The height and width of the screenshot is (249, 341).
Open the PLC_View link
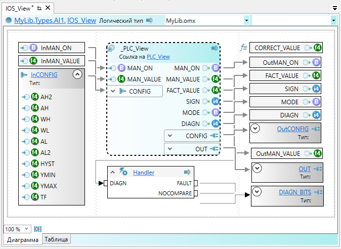(x=158, y=57)
